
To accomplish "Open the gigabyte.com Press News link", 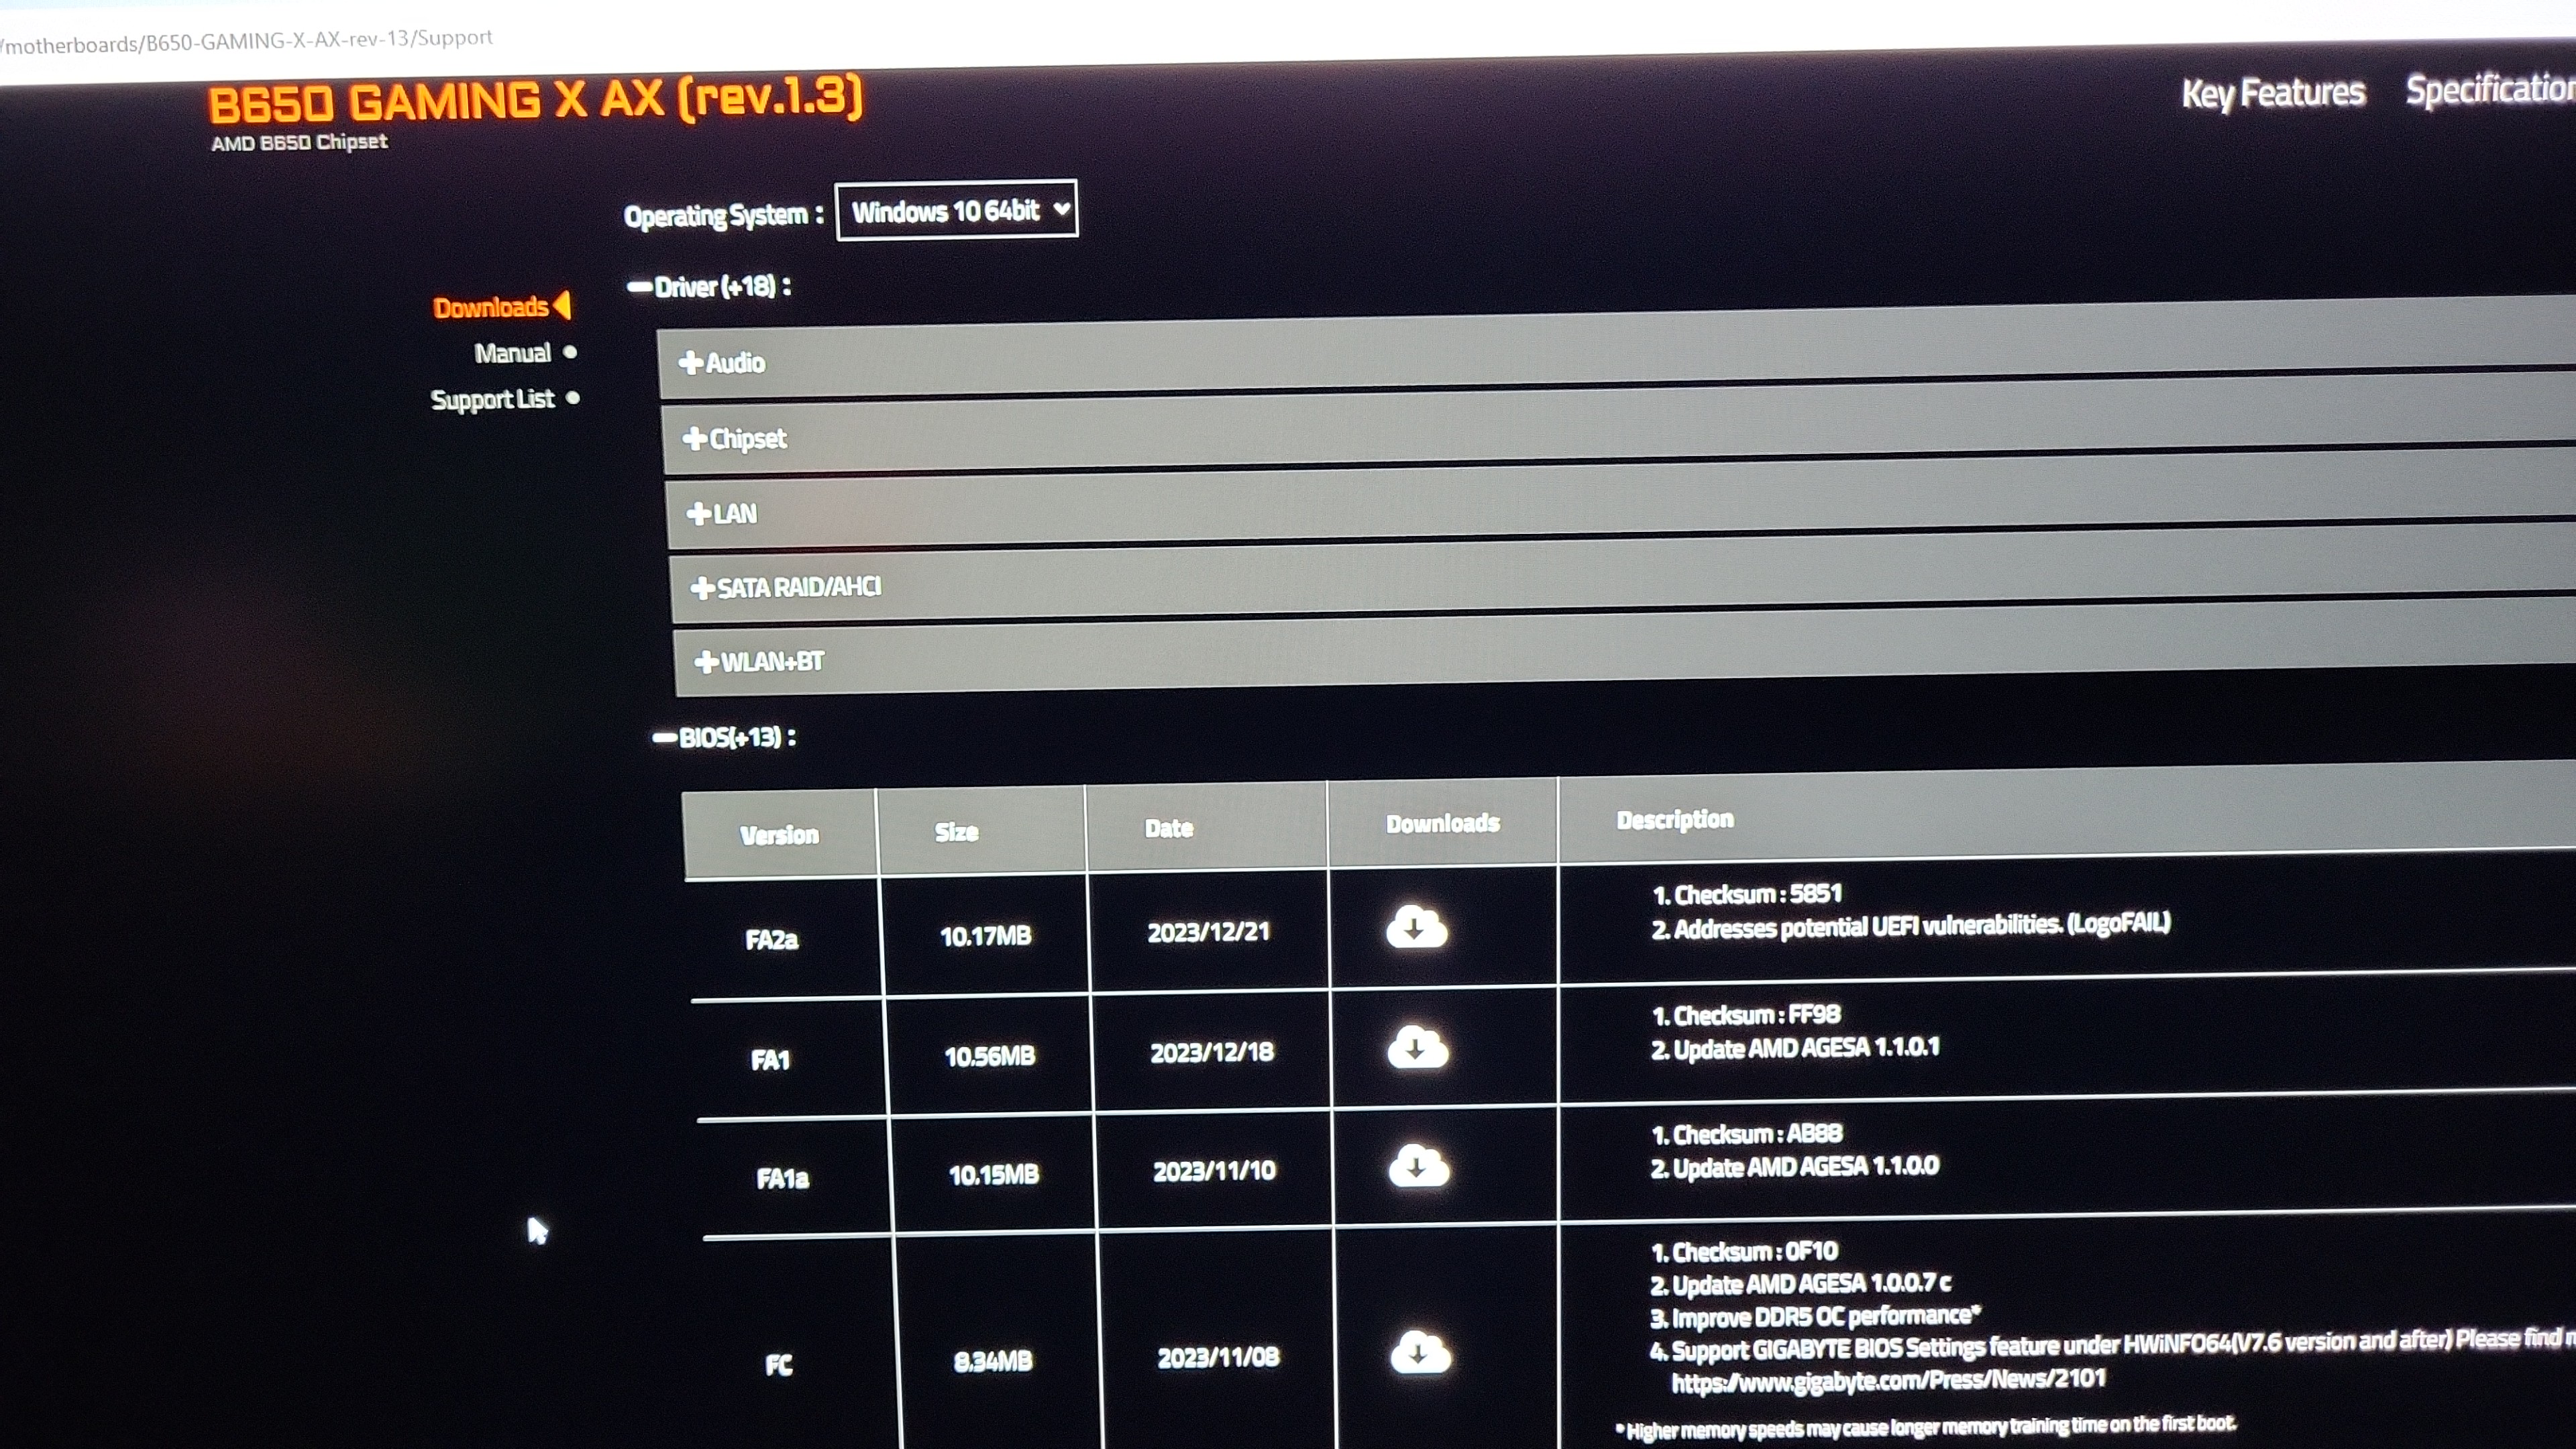I will coord(1888,1381).
